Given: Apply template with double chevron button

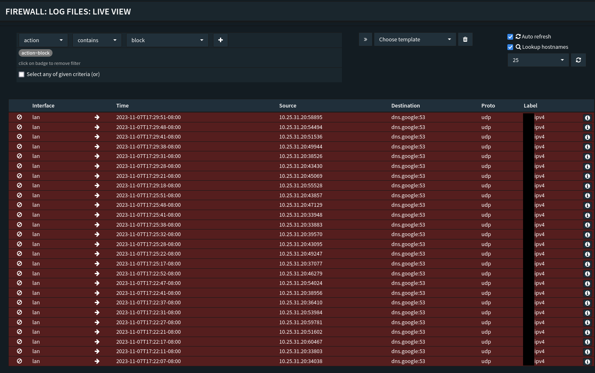Looking at the screenshot, I should 366,39.
